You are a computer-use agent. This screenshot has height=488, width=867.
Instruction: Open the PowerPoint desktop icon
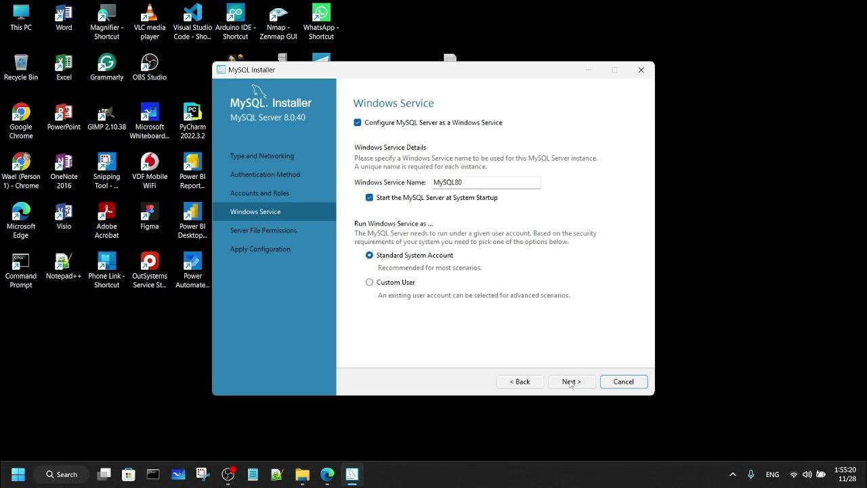click(x=64, y=117)
